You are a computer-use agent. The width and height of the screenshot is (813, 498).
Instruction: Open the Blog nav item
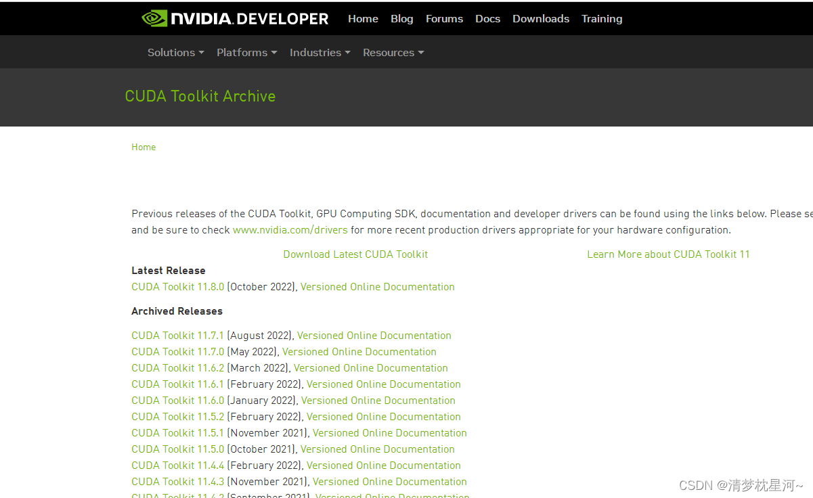point(402,19)
